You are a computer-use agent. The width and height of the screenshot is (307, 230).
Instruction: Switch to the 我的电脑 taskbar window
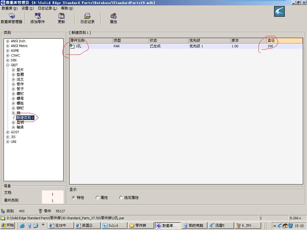pos(194,226)
